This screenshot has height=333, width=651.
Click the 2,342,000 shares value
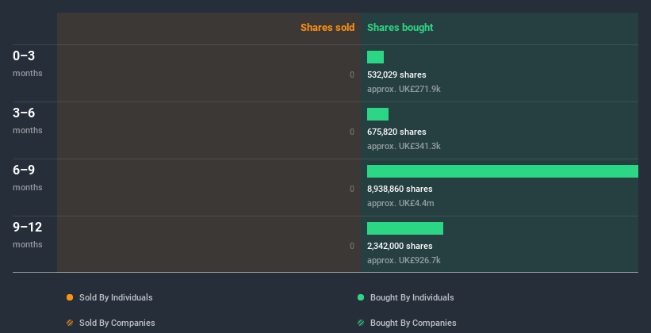click(400, 246)
